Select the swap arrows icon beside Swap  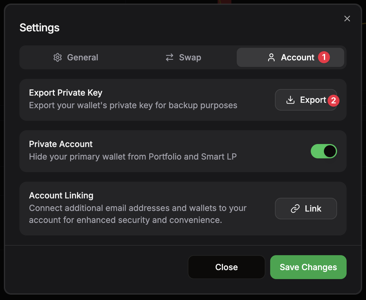[169, 57]
